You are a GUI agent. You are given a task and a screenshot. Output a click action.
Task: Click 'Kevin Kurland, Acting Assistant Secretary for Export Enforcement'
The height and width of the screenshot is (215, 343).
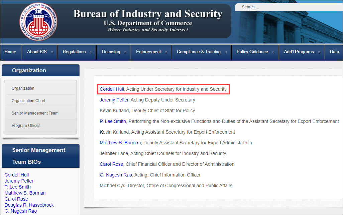point(167,132)
